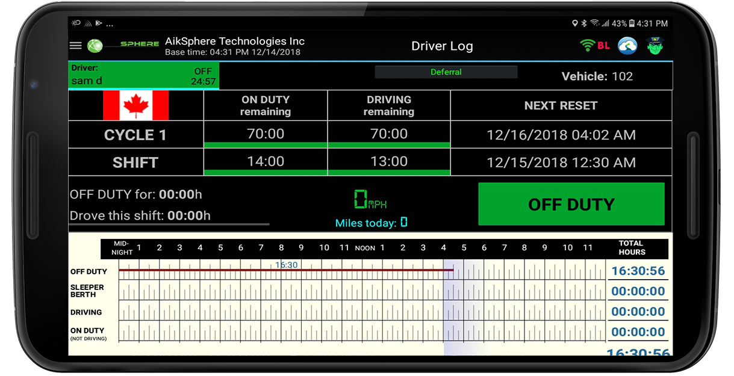
Task: Tap the Deferral button
Action: pos(446,72)
